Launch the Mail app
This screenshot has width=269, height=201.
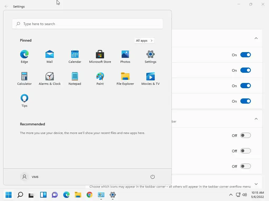click(50, 57)
